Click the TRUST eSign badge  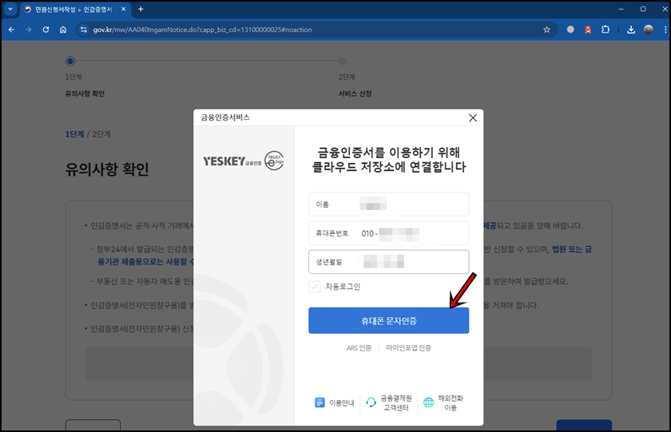click(x=274, y=161)
